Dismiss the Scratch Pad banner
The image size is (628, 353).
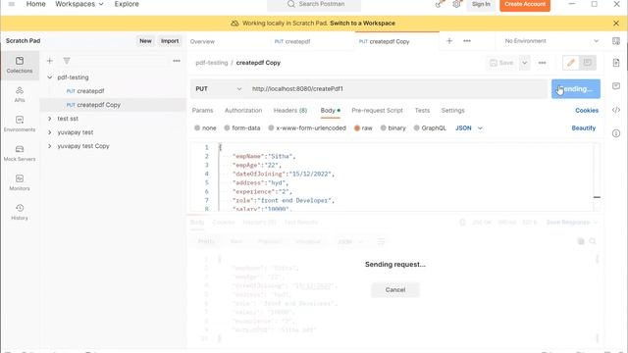(x=616, y=24)
